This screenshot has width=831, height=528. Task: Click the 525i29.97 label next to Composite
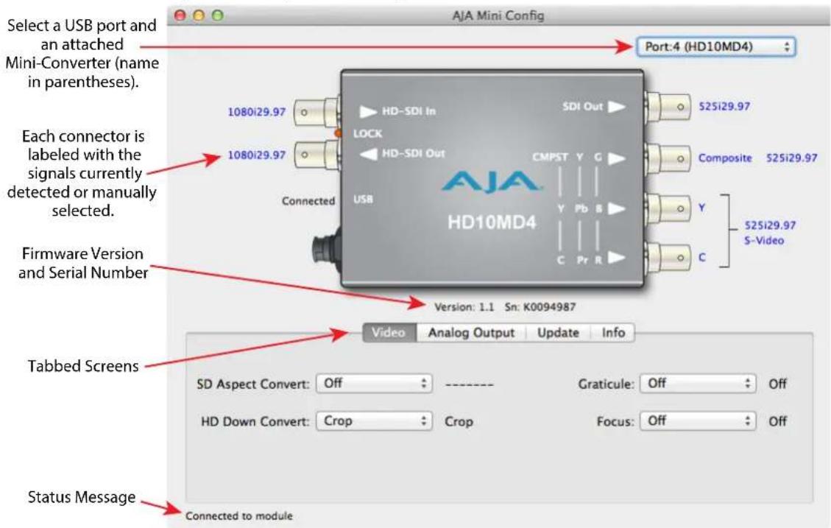pyautogui.click(x=792, y=158)
